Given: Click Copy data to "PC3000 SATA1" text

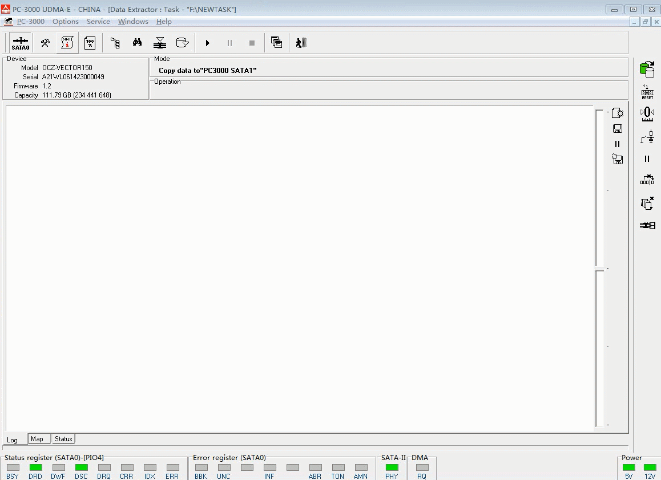Looking at the screenshot, I should point(207,70).
